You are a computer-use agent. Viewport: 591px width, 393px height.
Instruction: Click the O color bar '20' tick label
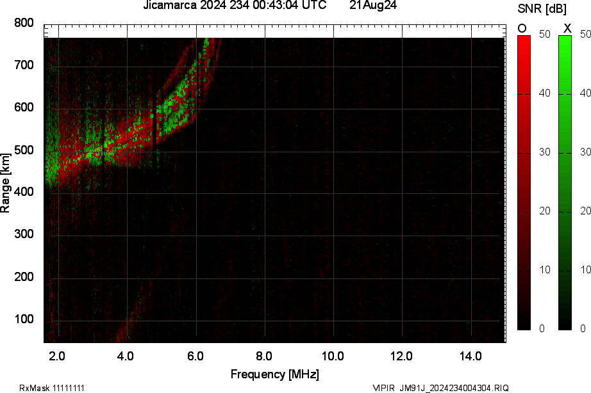[x=545, y=211]
